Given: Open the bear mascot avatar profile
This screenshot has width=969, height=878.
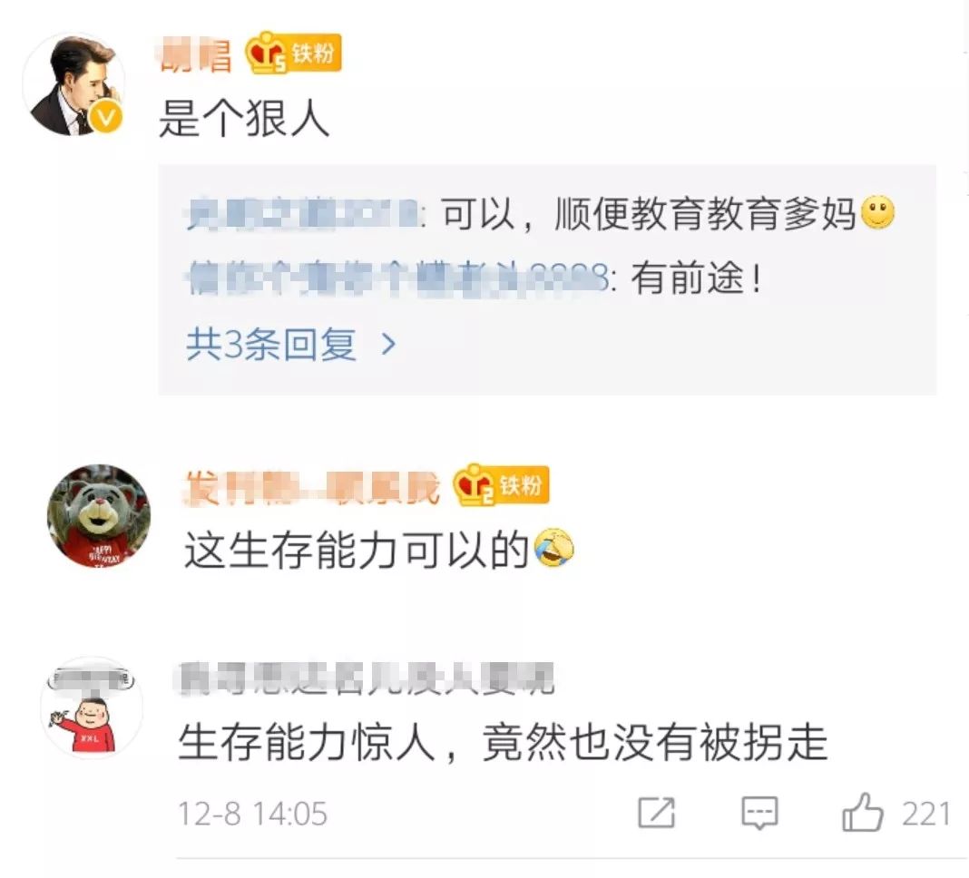Looking at the screenshot, I should pos(99,516).
